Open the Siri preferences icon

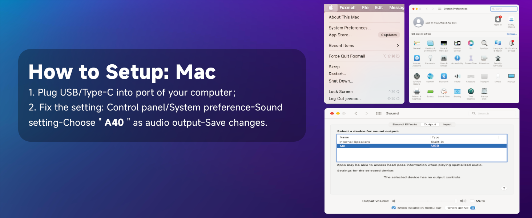[x=471, y=43]
